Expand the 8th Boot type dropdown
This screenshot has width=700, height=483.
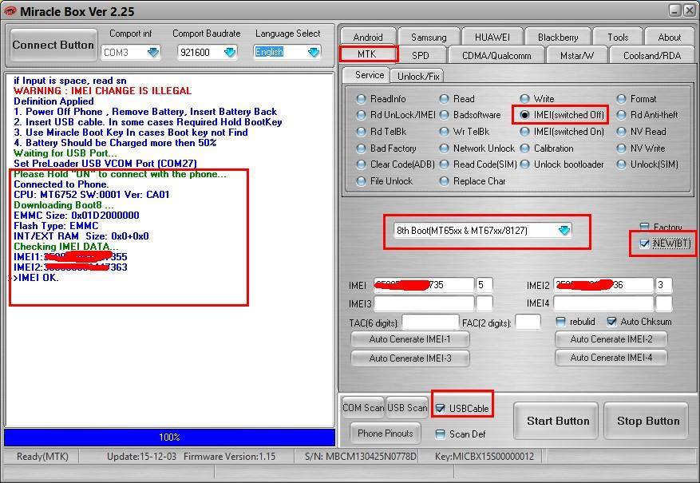[x=564, y=231]
